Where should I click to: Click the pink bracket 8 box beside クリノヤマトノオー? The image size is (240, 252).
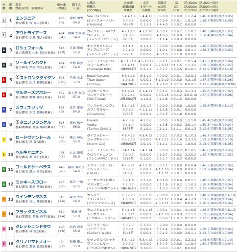point(3,244)
